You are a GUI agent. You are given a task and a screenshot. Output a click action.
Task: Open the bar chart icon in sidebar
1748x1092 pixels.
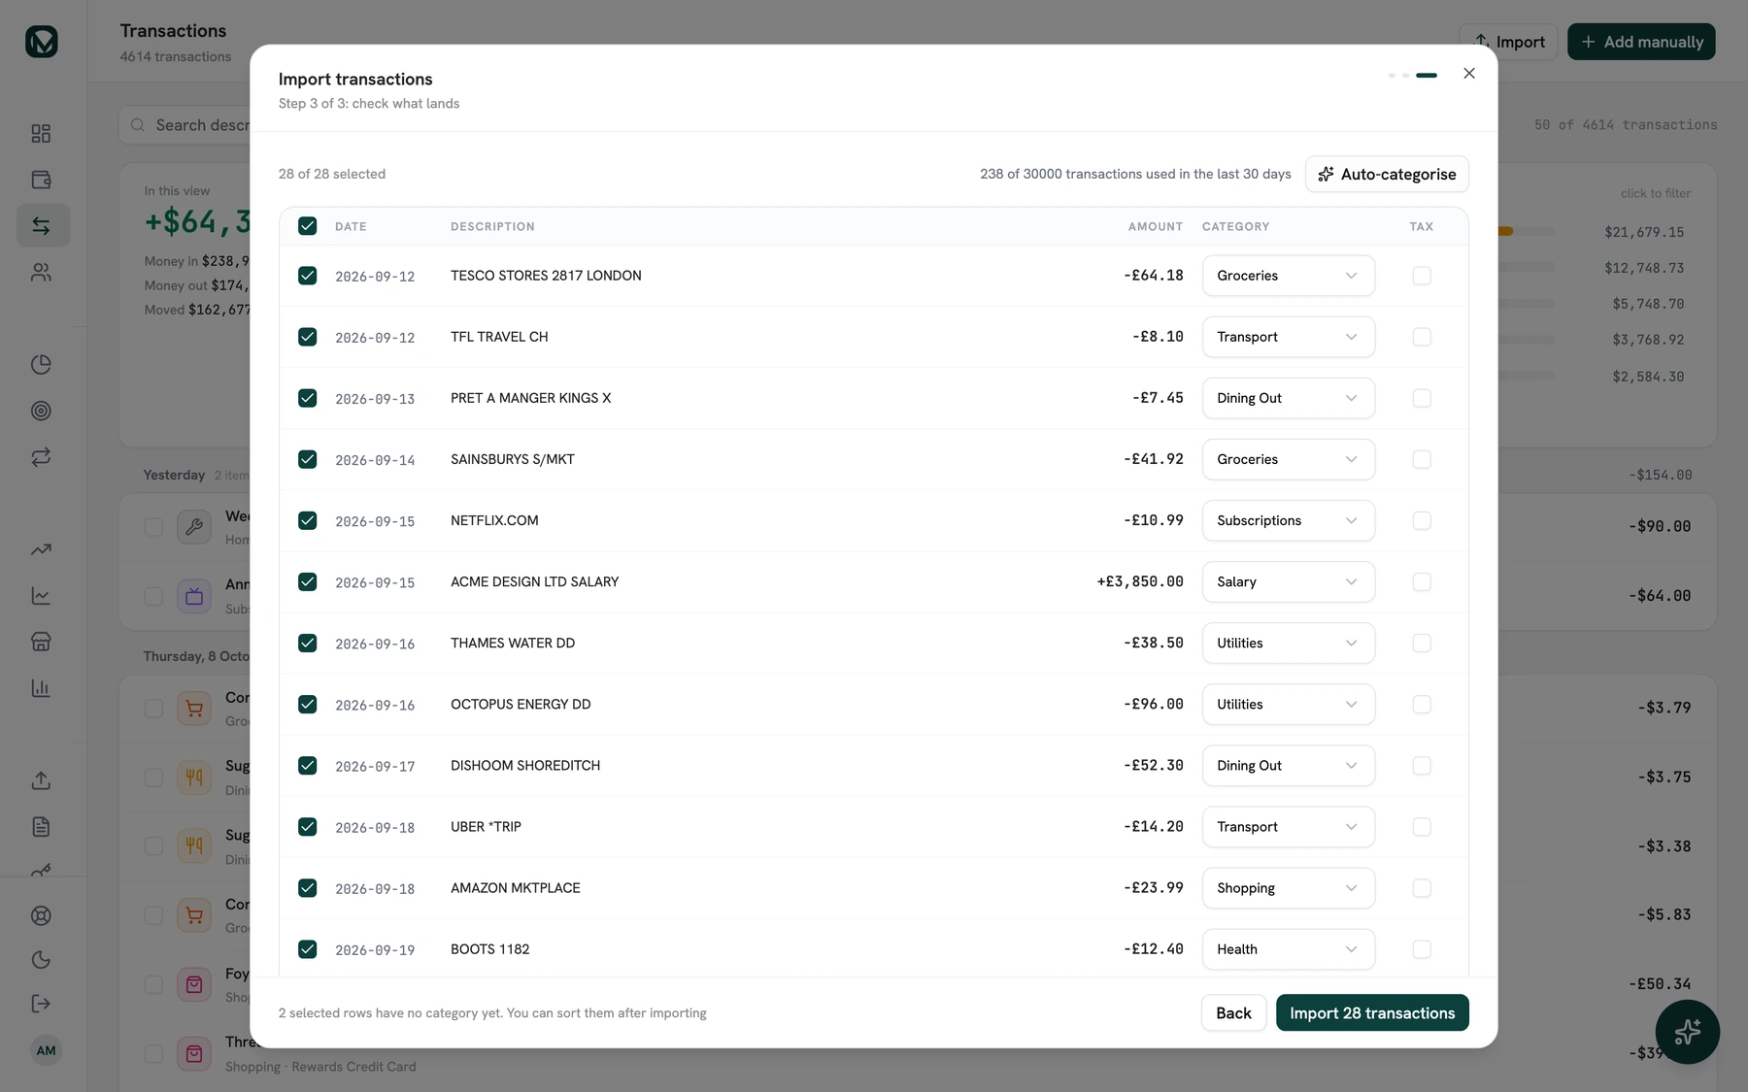[41, 688]
